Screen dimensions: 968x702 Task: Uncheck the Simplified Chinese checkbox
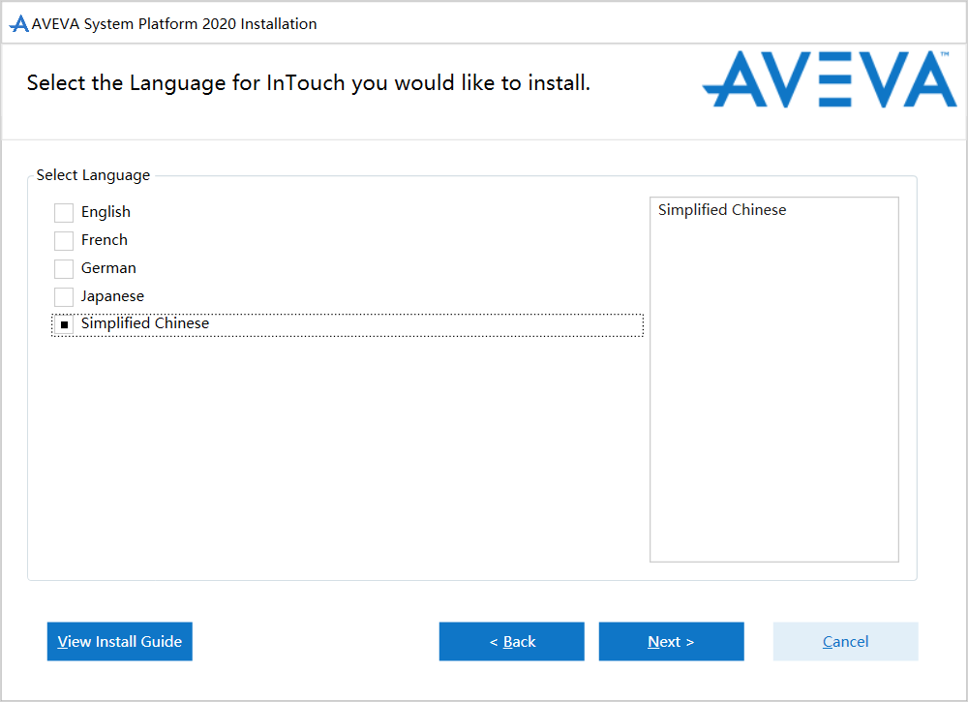pos(64,325)
